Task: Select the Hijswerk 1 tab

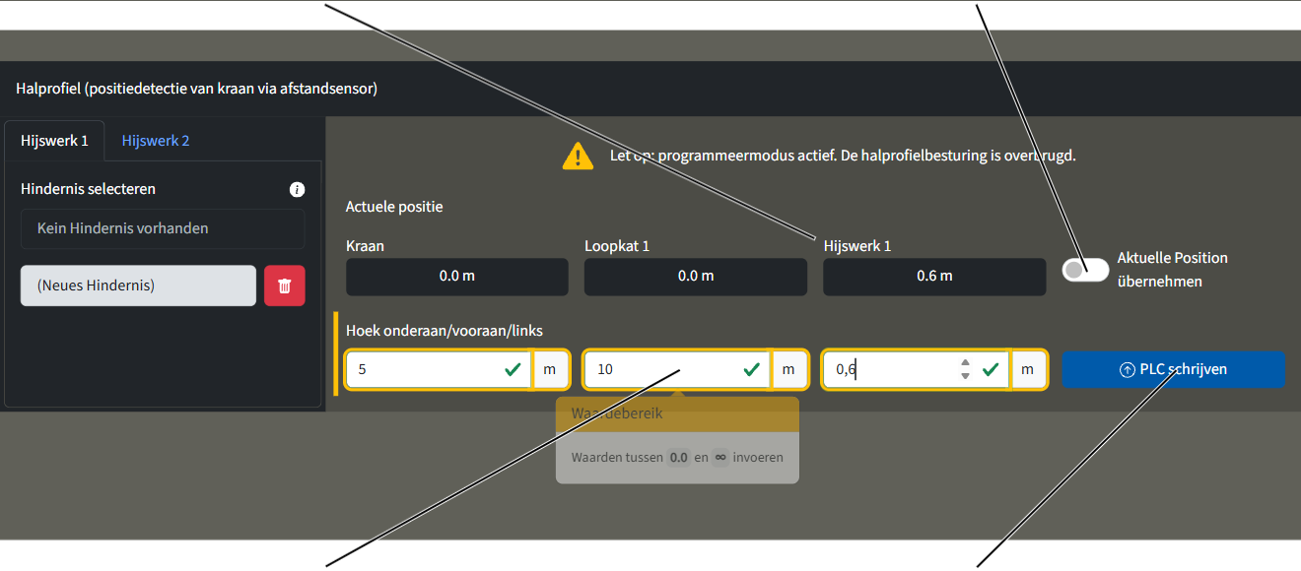Action: click(55, 140)
